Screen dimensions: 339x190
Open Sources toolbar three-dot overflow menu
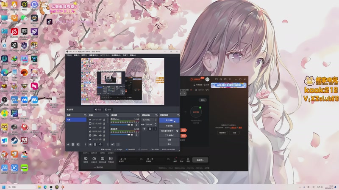(108, 144)
